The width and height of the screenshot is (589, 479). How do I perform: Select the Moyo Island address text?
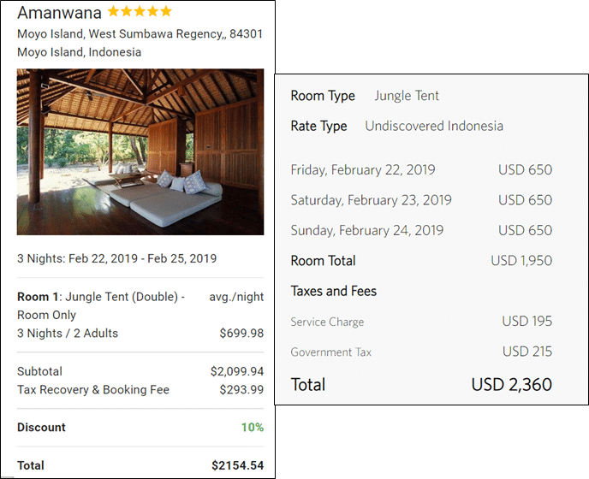pyautogui.click(x=140, y=43)
